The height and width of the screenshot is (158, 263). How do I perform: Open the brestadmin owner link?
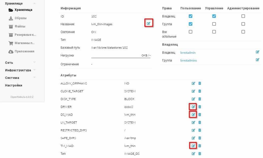[188, 53]
